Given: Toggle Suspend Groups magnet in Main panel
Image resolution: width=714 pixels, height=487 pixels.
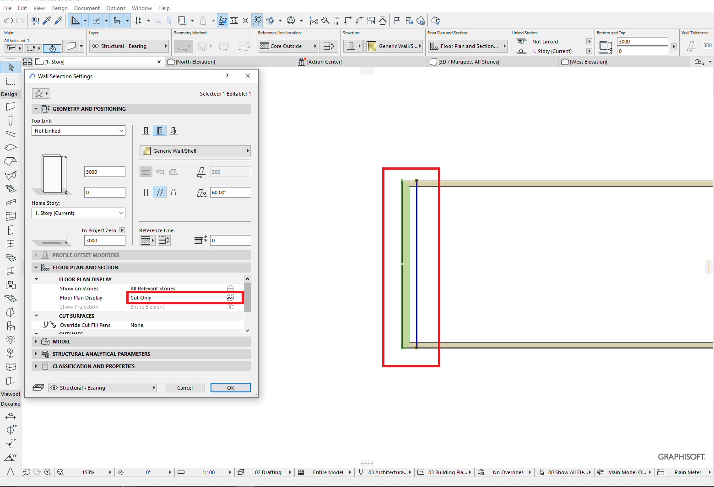Looking at the screenshot, I should tap(52, 48).
